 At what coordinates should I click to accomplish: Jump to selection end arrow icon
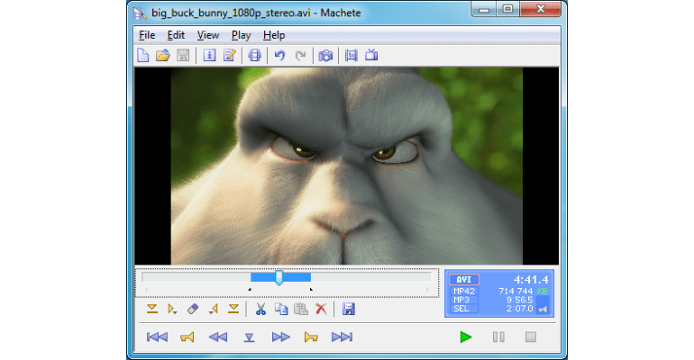pos(214,310)
